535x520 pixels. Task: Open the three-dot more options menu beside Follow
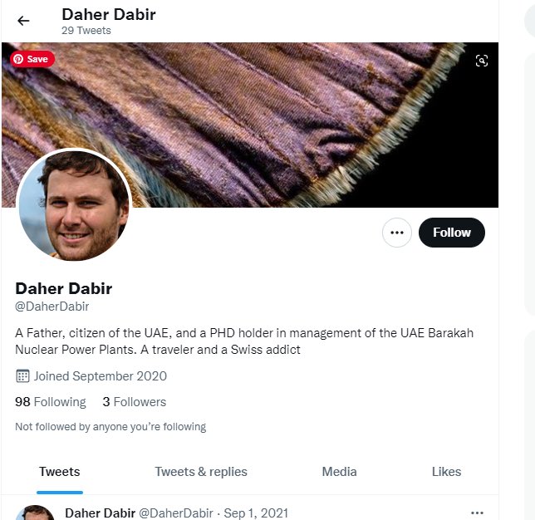tap(397, 233)
